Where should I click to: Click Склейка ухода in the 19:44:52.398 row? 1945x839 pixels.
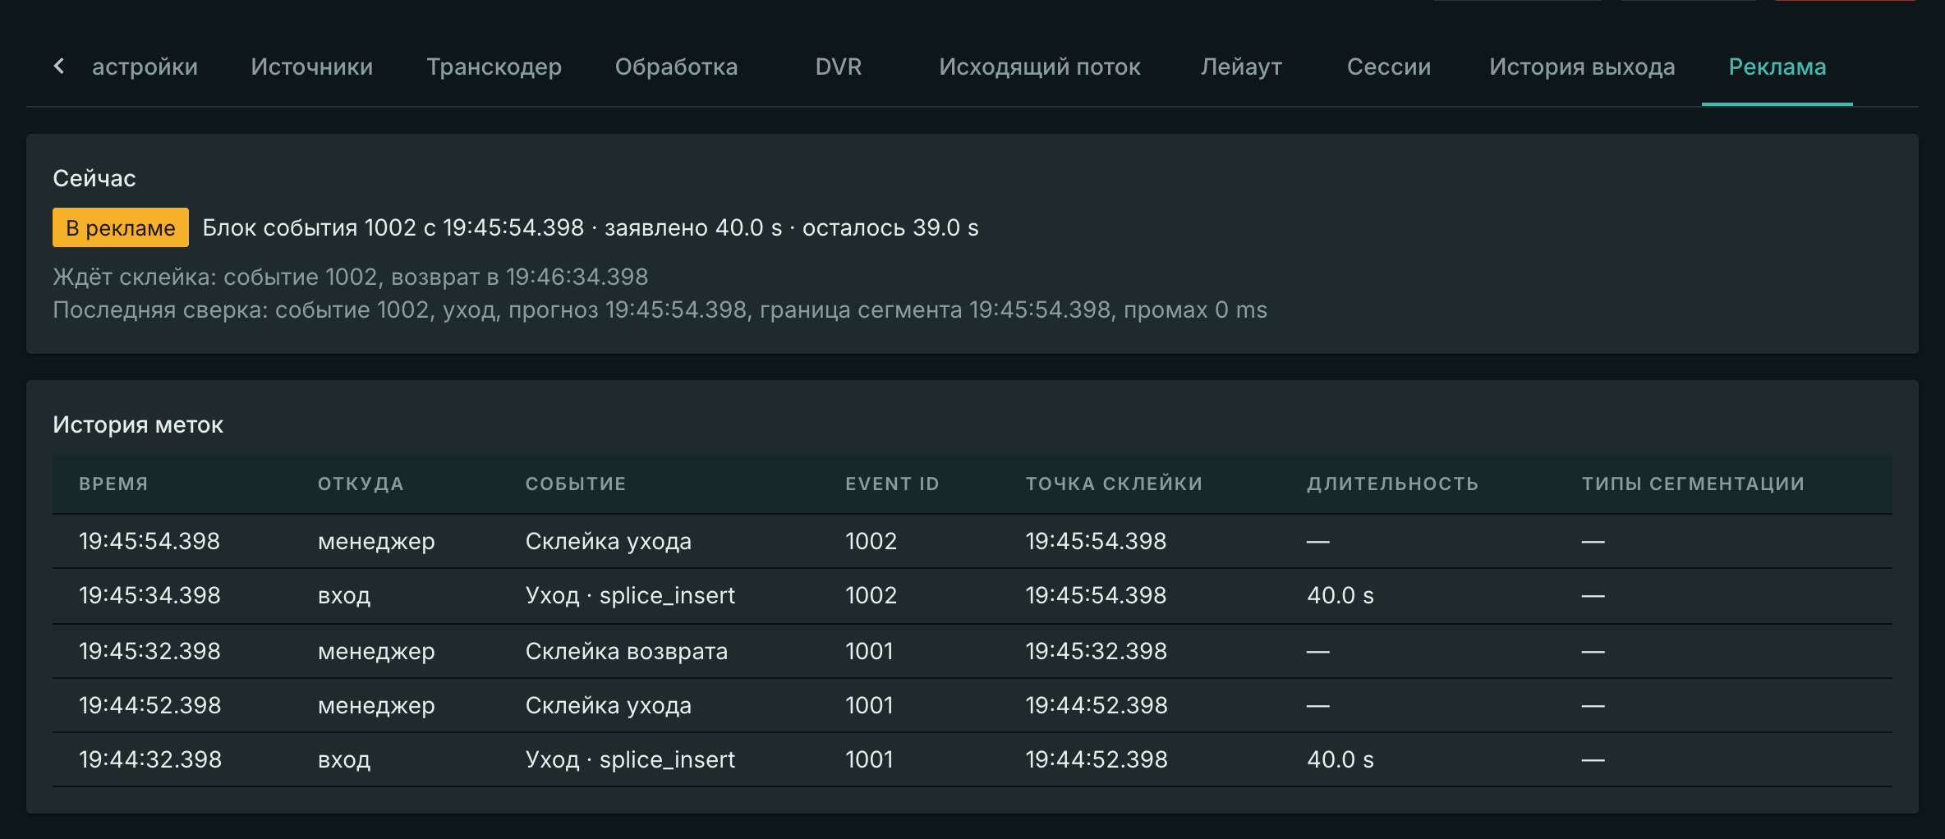click(x=608, y=705)
